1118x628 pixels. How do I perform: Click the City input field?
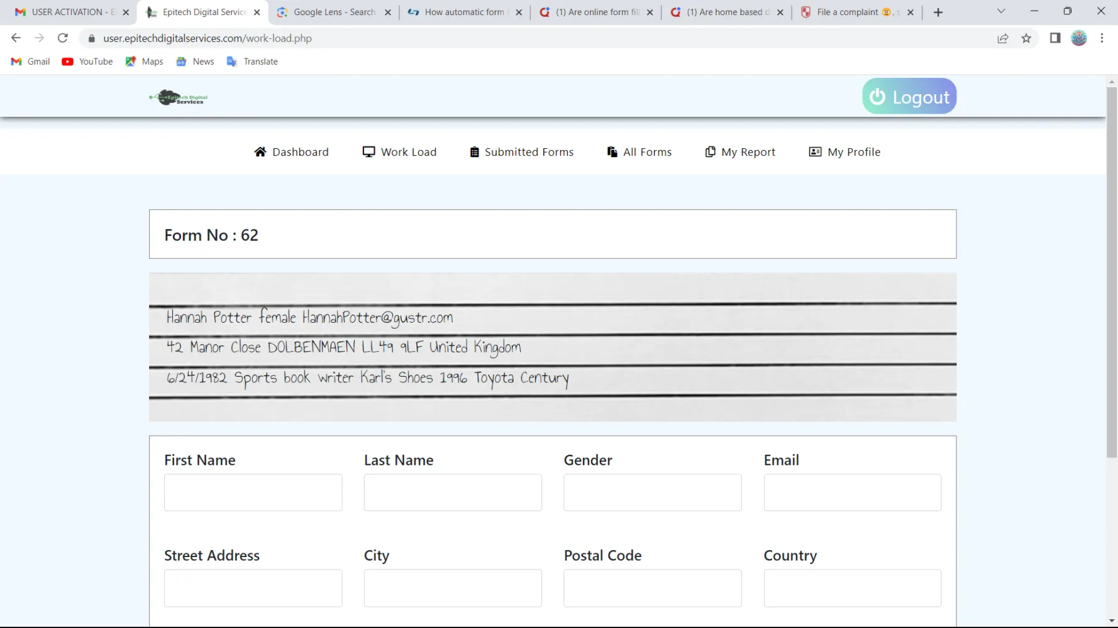(x=453, y=588)
